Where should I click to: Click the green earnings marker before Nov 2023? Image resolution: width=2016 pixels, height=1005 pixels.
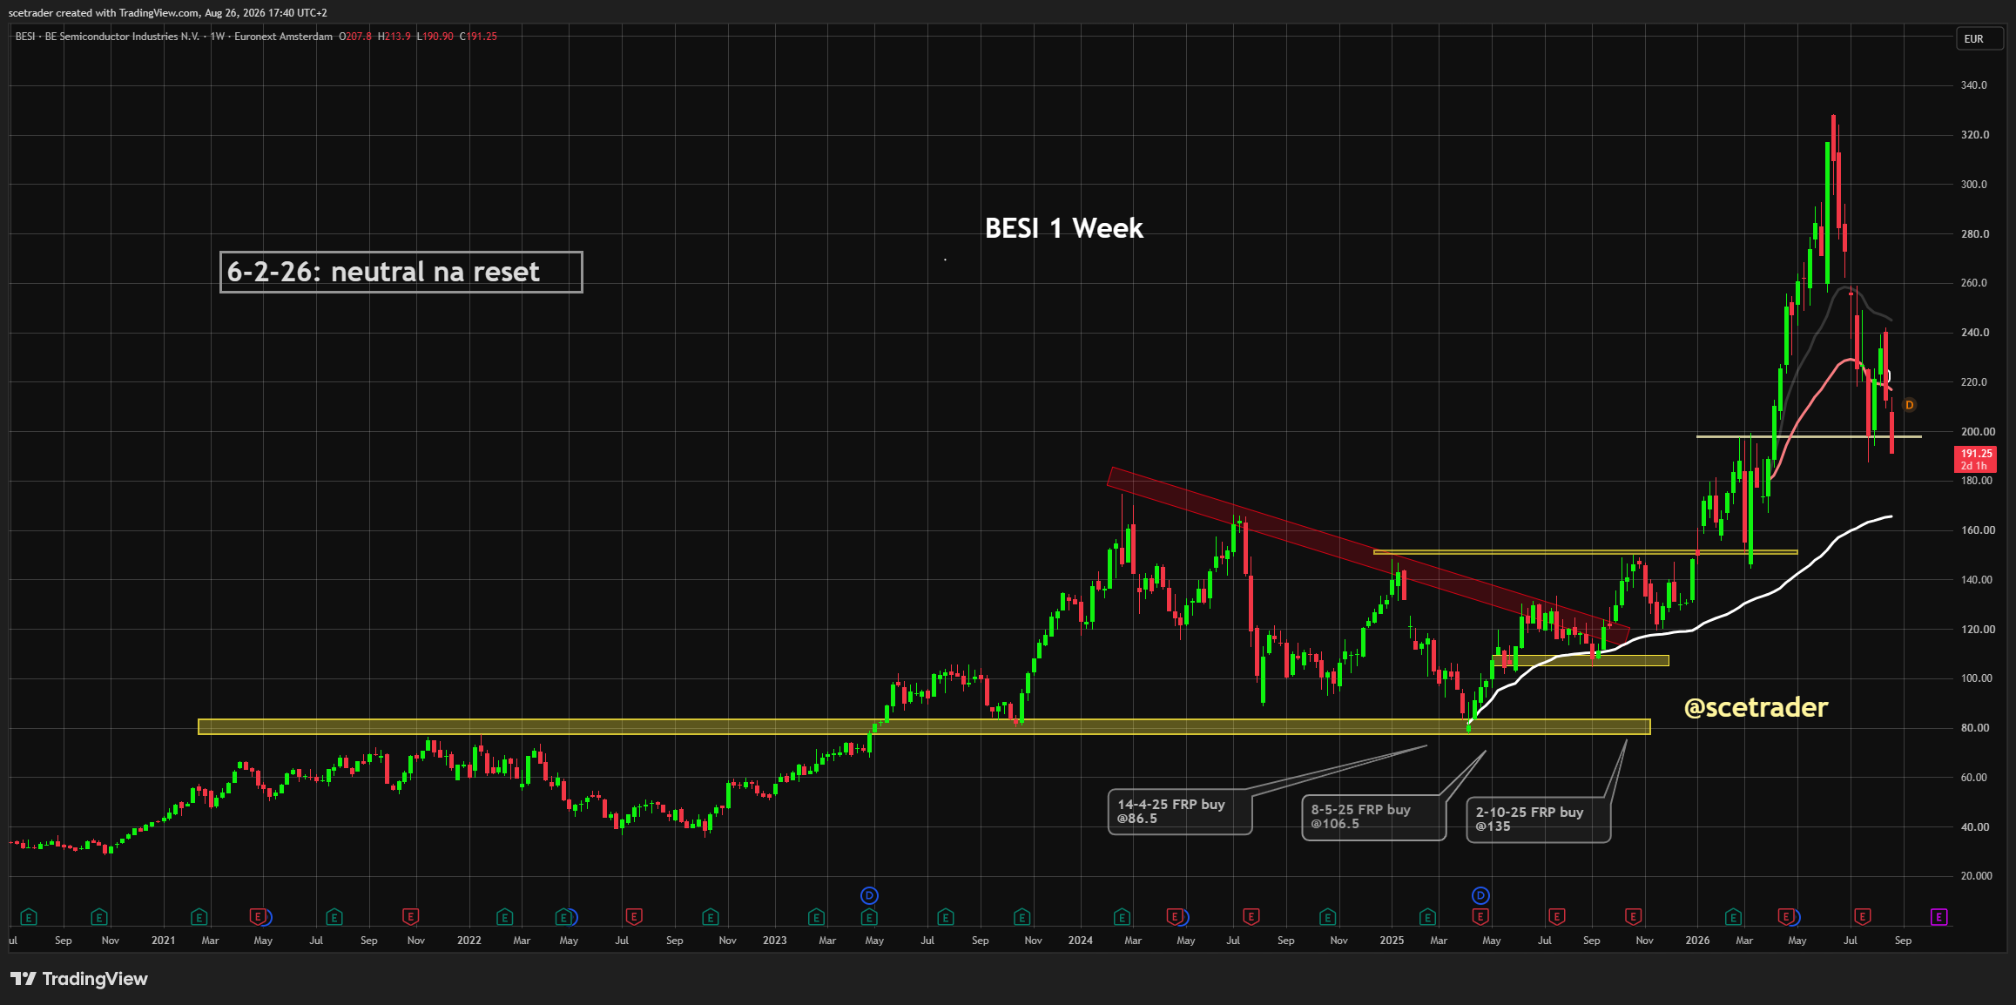coord(1022,917)
